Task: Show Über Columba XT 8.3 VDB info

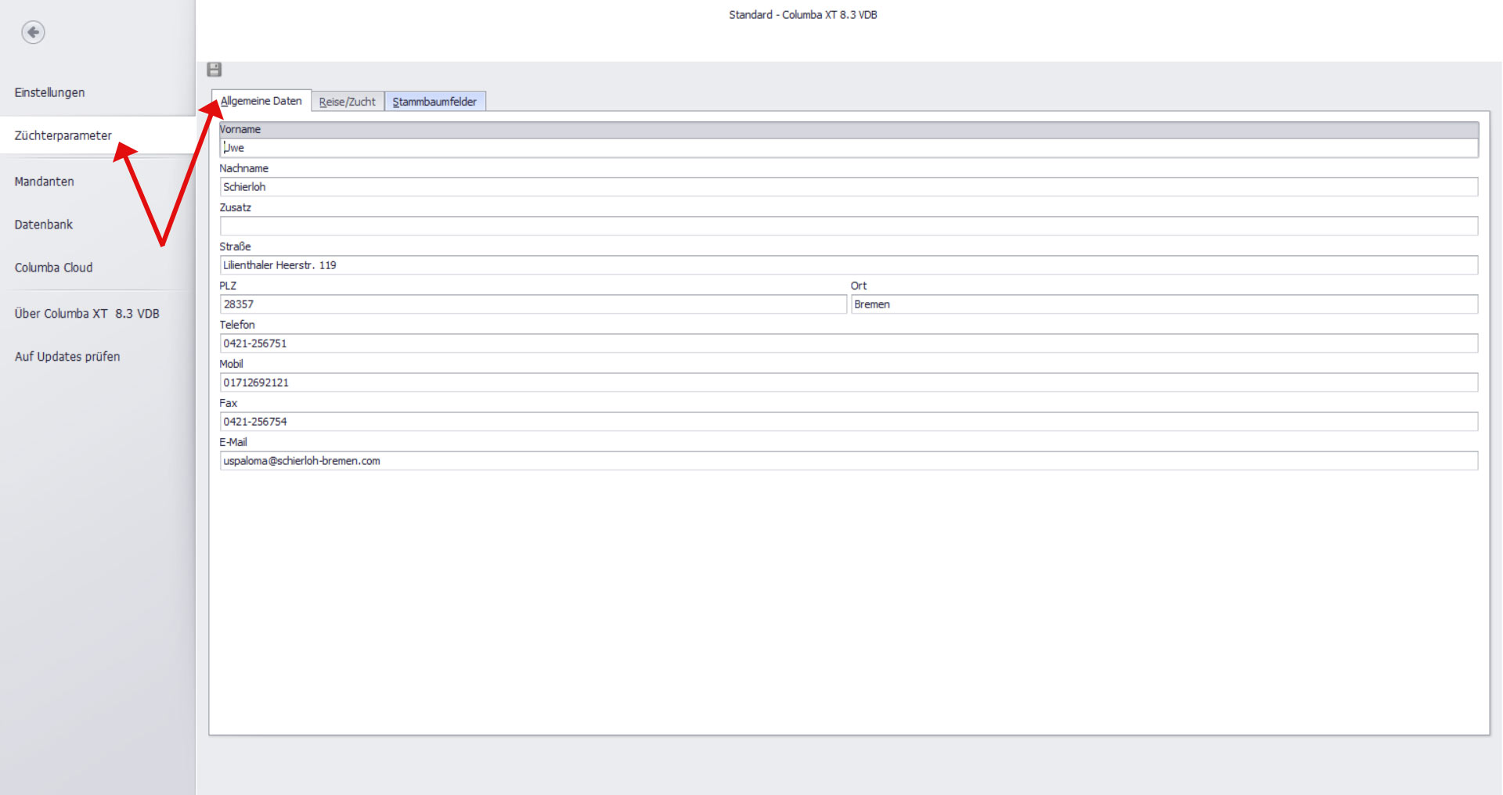Action: 86,314
